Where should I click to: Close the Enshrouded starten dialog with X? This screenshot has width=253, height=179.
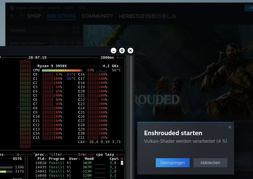point(230,127)
